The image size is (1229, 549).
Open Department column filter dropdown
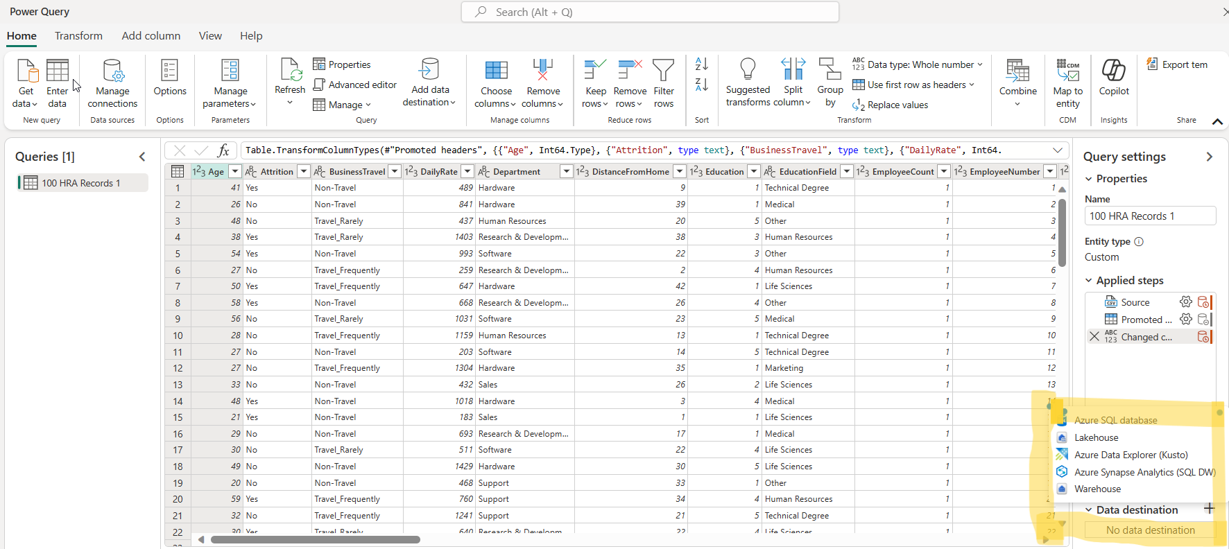coord(567,171)
